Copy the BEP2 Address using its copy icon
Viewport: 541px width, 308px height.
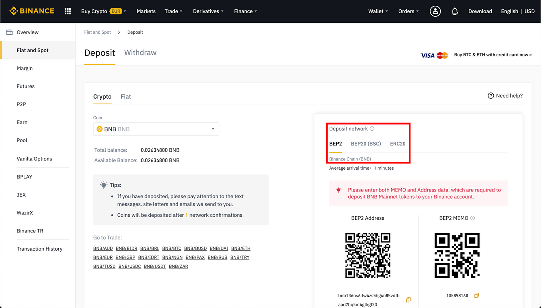pos(408,299)
